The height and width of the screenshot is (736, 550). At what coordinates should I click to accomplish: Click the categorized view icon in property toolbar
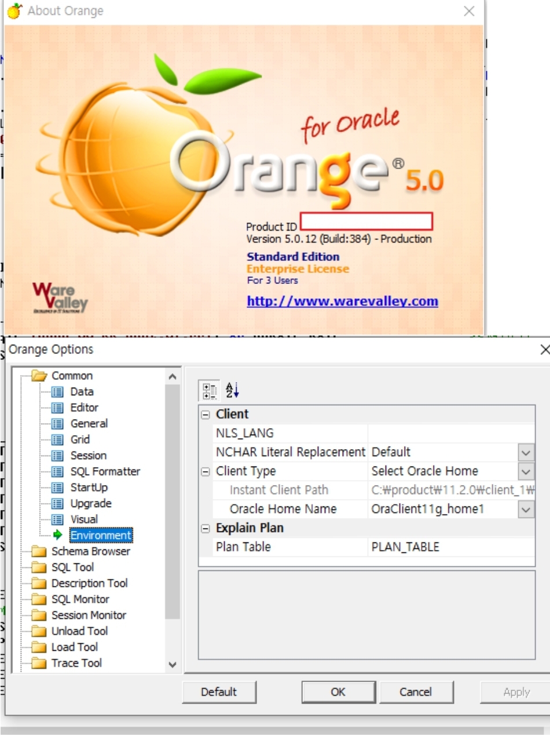(209, 391)
